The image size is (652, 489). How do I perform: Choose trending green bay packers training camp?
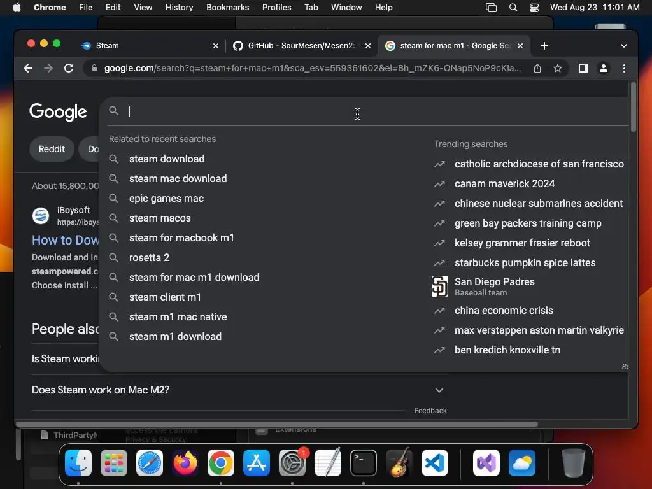(x=528, y=223)
